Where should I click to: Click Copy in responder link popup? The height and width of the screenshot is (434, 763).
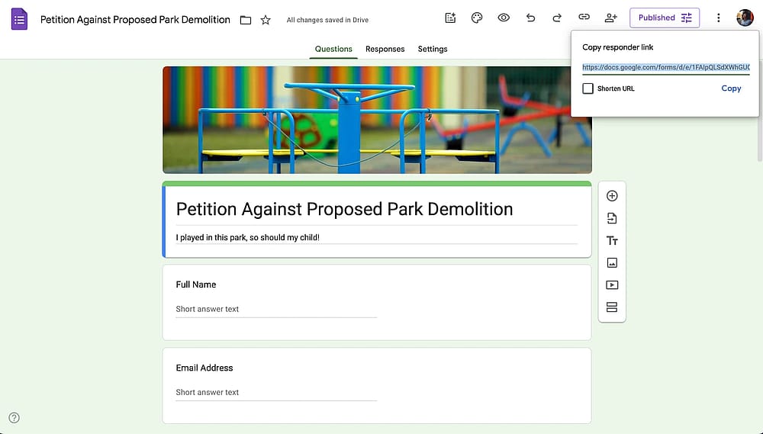tap(731, 88)
